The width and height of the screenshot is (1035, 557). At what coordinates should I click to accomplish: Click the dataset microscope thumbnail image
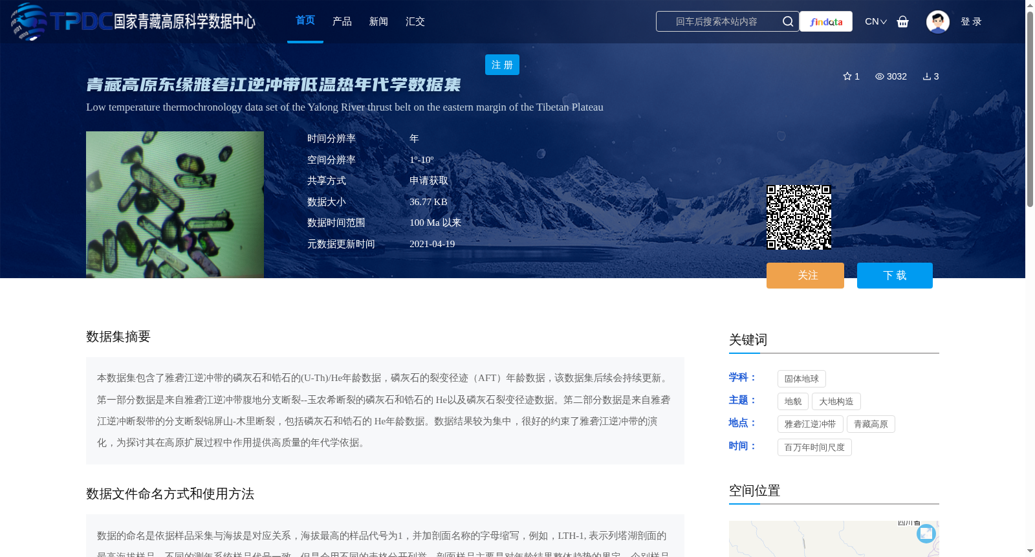(x=175, y=205)
